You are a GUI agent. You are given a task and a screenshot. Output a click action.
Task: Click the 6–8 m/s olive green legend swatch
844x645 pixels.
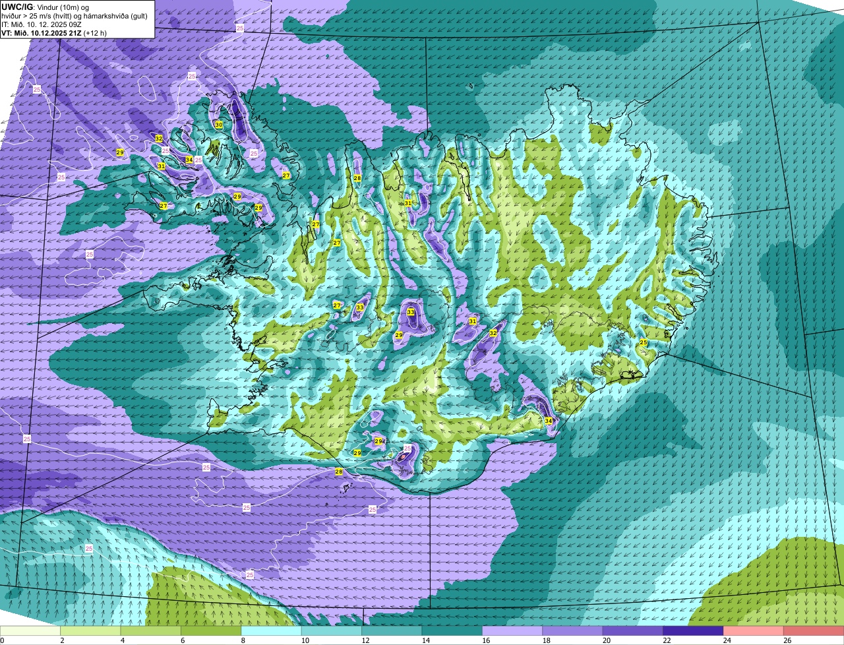click(x=211, y=631)
